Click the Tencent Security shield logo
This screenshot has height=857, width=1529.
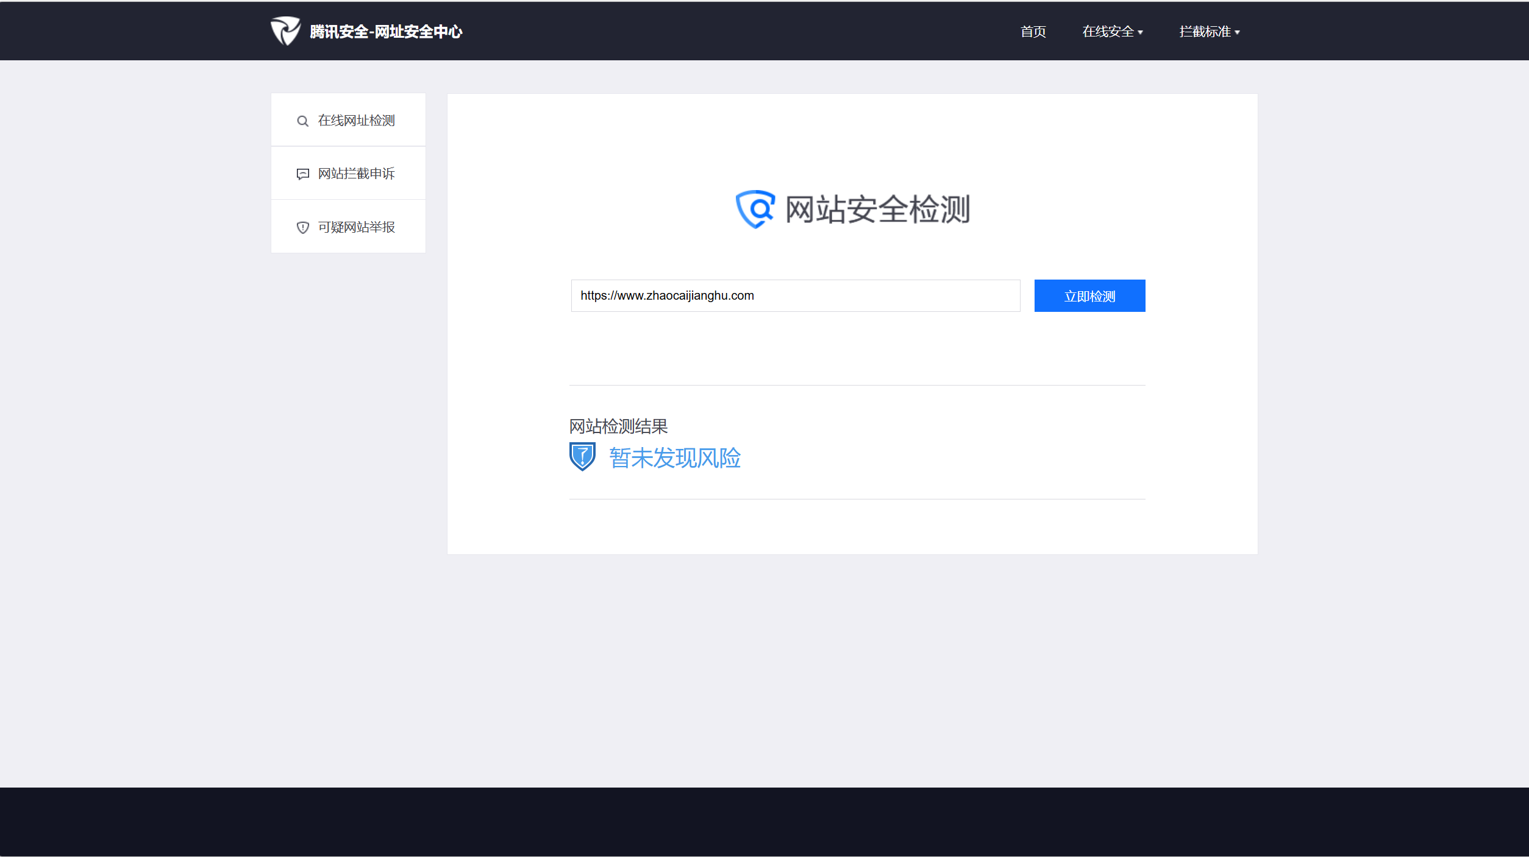coord(285,31)
